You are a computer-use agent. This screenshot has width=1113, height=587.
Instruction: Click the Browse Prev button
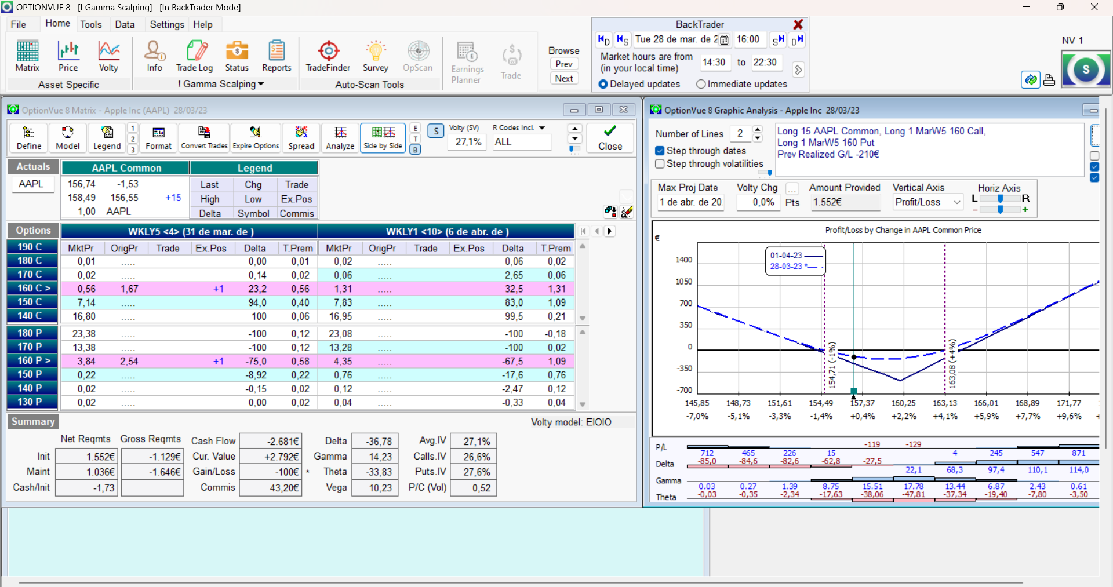564,64
